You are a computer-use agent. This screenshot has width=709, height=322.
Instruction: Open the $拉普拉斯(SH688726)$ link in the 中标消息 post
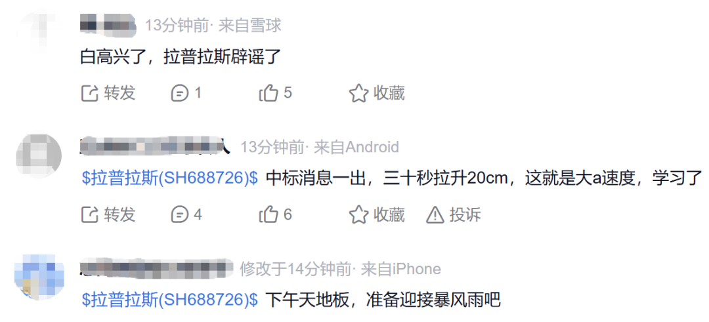tap(170, 178)
